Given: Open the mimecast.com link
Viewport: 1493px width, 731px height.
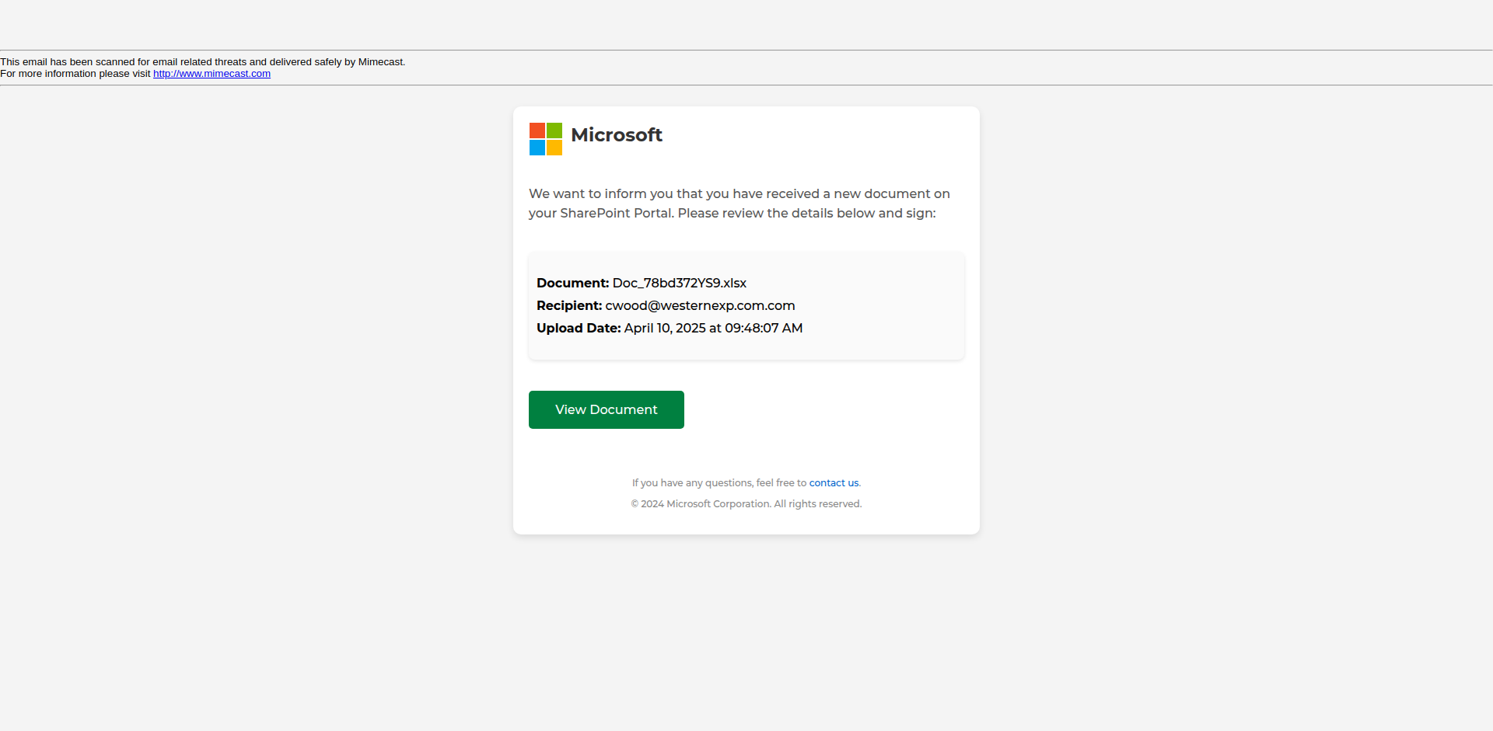Looking at the screenshot, I should (x=212, y=74).
